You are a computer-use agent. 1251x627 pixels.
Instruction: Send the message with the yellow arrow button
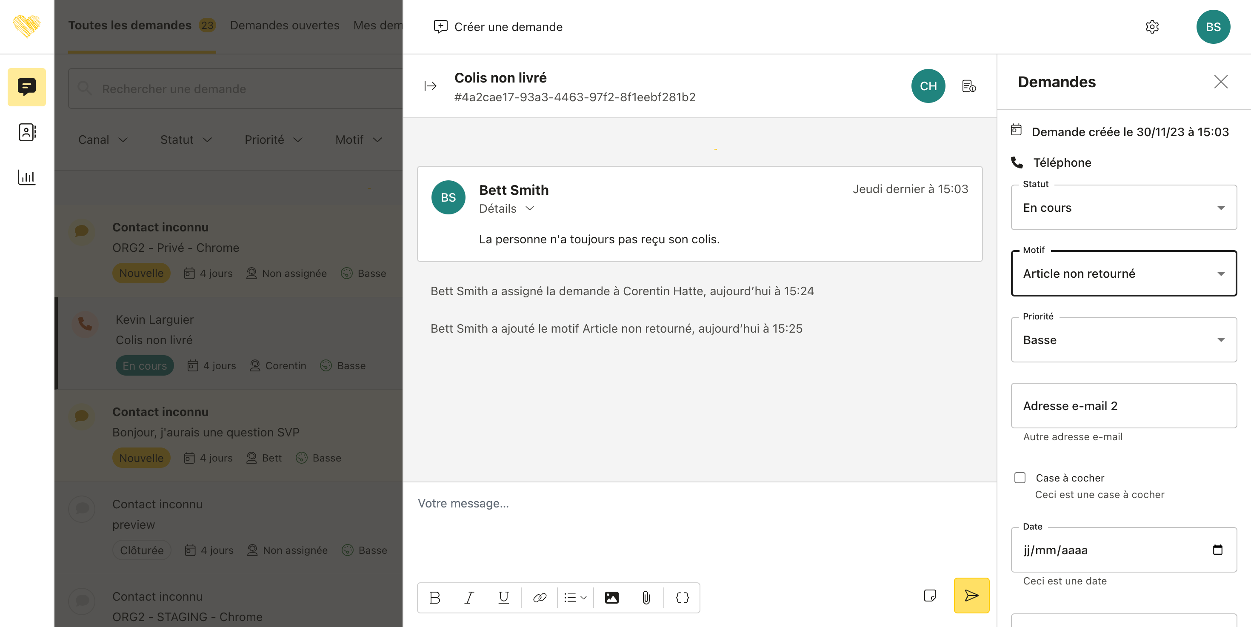point(971,596)
